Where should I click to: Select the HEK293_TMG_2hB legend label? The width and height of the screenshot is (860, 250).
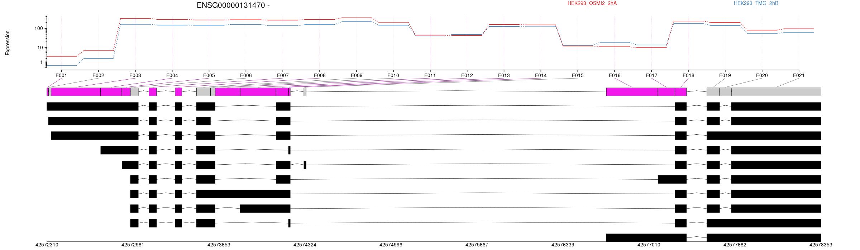pos(756,3)
